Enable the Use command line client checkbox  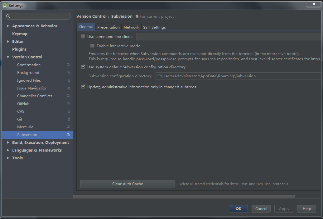83,36
